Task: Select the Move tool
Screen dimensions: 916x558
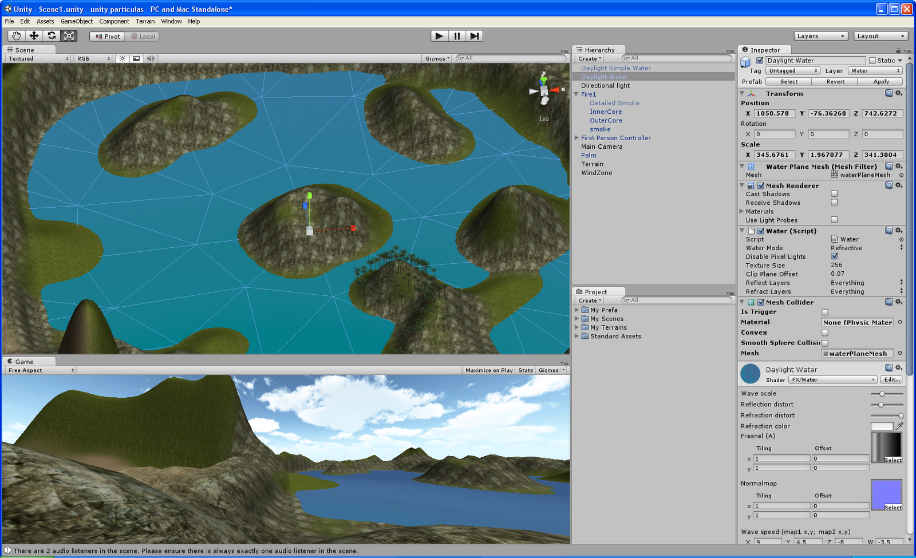Action: click(x=34, y=35)
